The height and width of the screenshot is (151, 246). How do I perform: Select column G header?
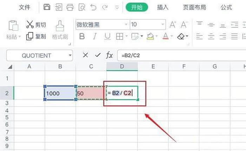pos(215,66)
